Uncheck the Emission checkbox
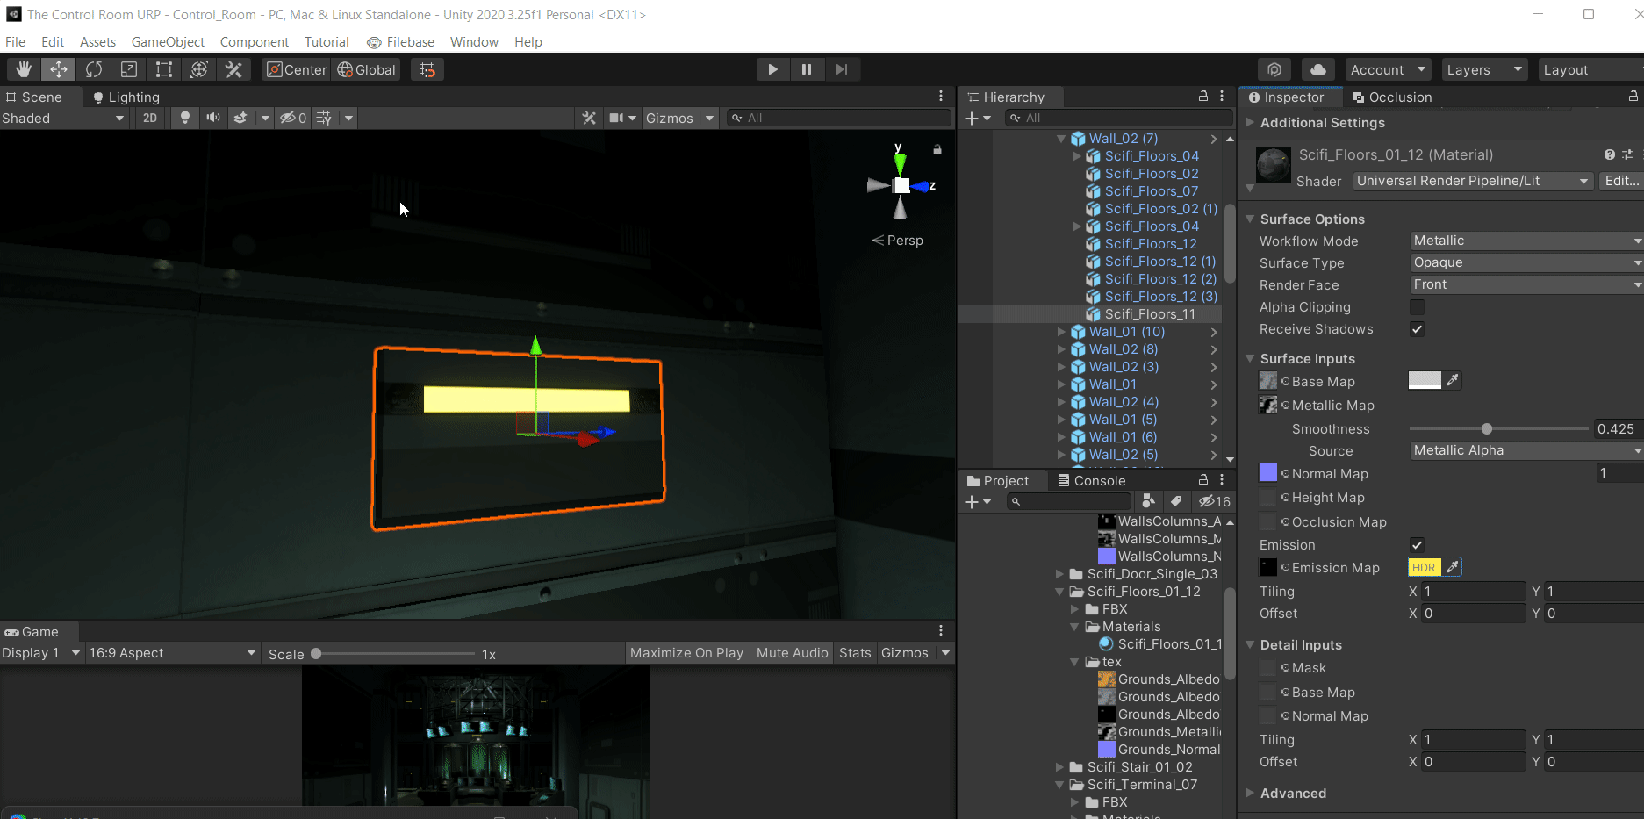 (x=1417, y=544)
